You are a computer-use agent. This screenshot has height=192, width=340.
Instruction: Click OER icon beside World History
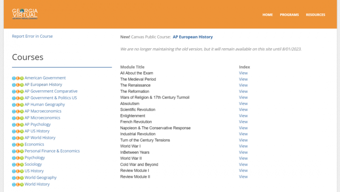(18, 185)
